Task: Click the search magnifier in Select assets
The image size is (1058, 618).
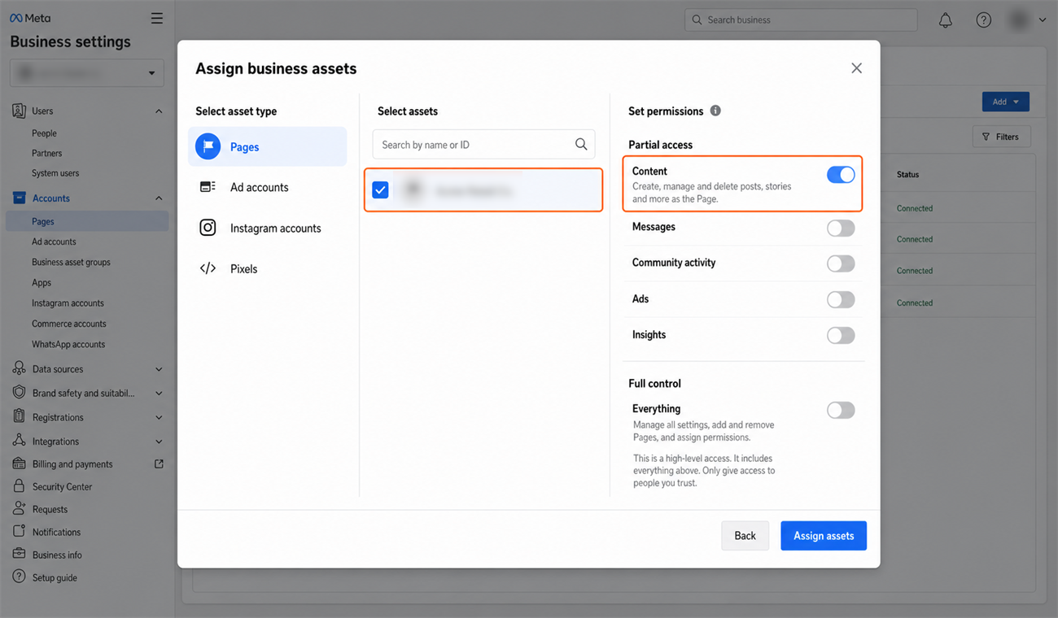Action: point(581,144)
